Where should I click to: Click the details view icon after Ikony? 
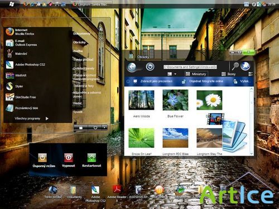(x=251, y=74)
